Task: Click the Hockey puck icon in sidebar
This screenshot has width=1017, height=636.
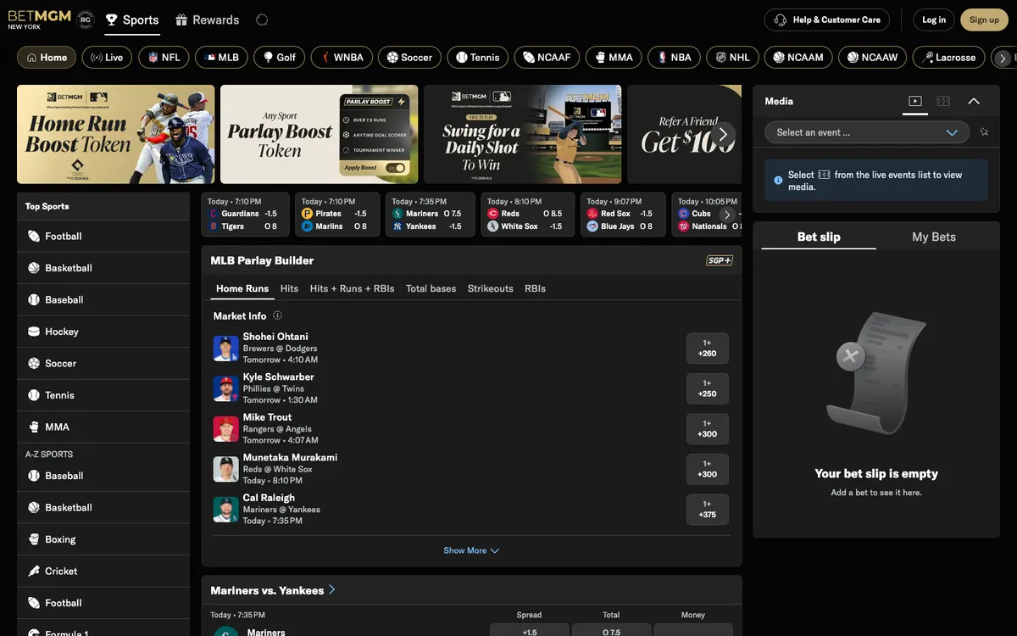Action: point(34,332)
